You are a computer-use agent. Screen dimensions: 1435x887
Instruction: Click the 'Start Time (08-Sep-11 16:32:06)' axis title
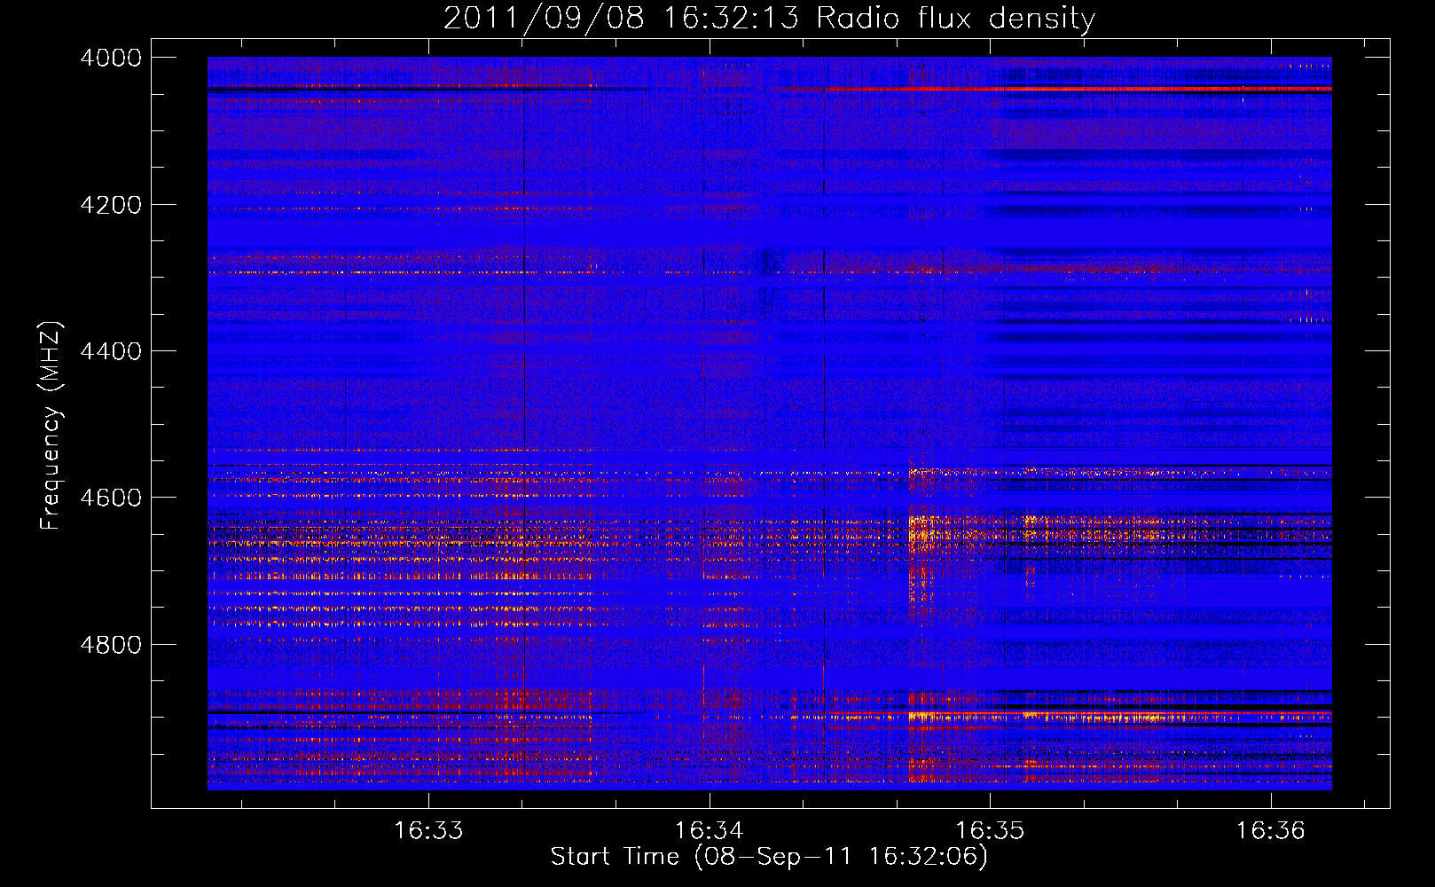pos(769,857)
